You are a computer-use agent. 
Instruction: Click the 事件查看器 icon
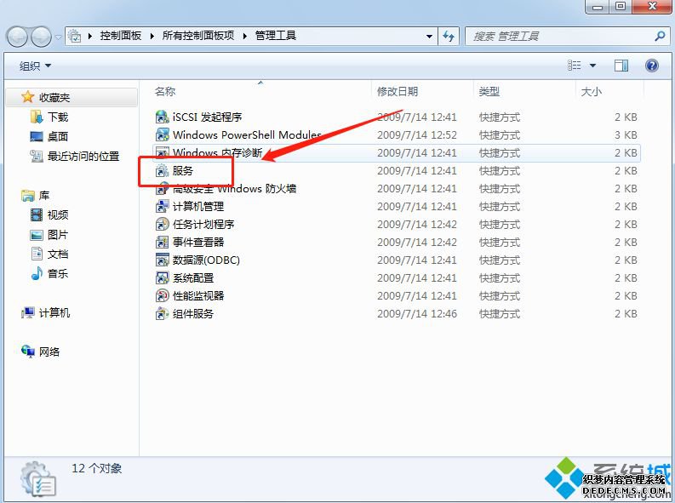click(x=162, y=242)
